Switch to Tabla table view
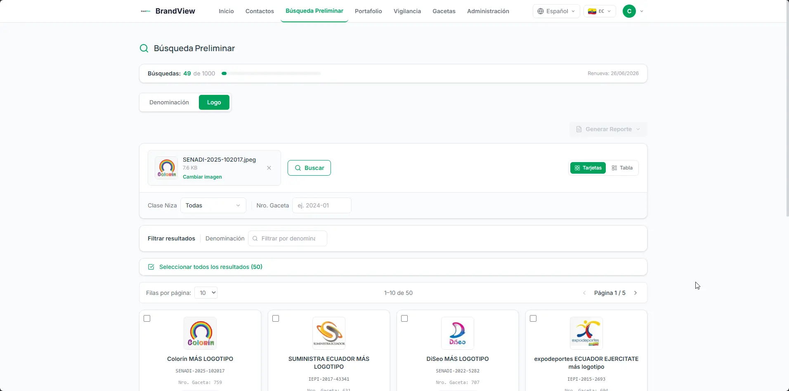 622,168
